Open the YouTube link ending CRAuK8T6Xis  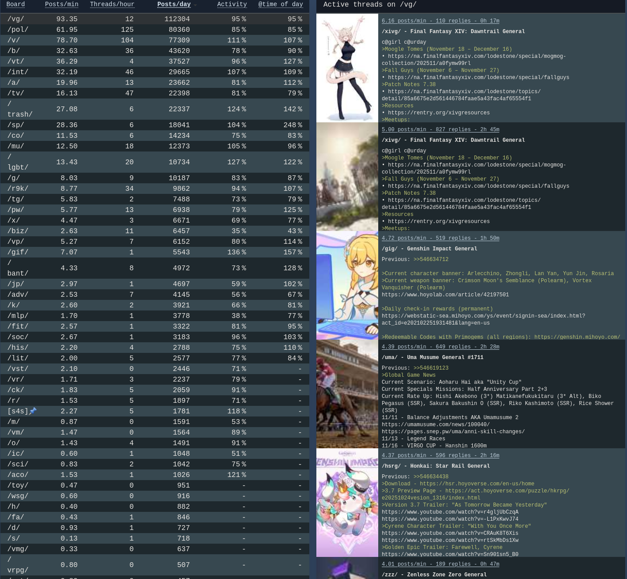(450, 533)
